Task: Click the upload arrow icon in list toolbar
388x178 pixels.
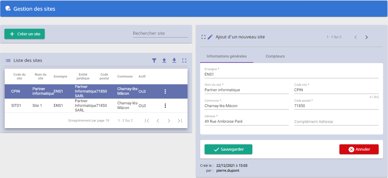Action: (x=164, y=61)
